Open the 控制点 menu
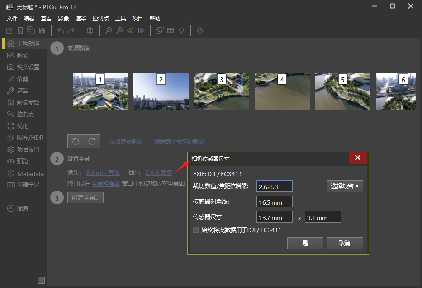The height and width of the screenshot is (288, 422). pyautogui.click(x=100, y=19)
